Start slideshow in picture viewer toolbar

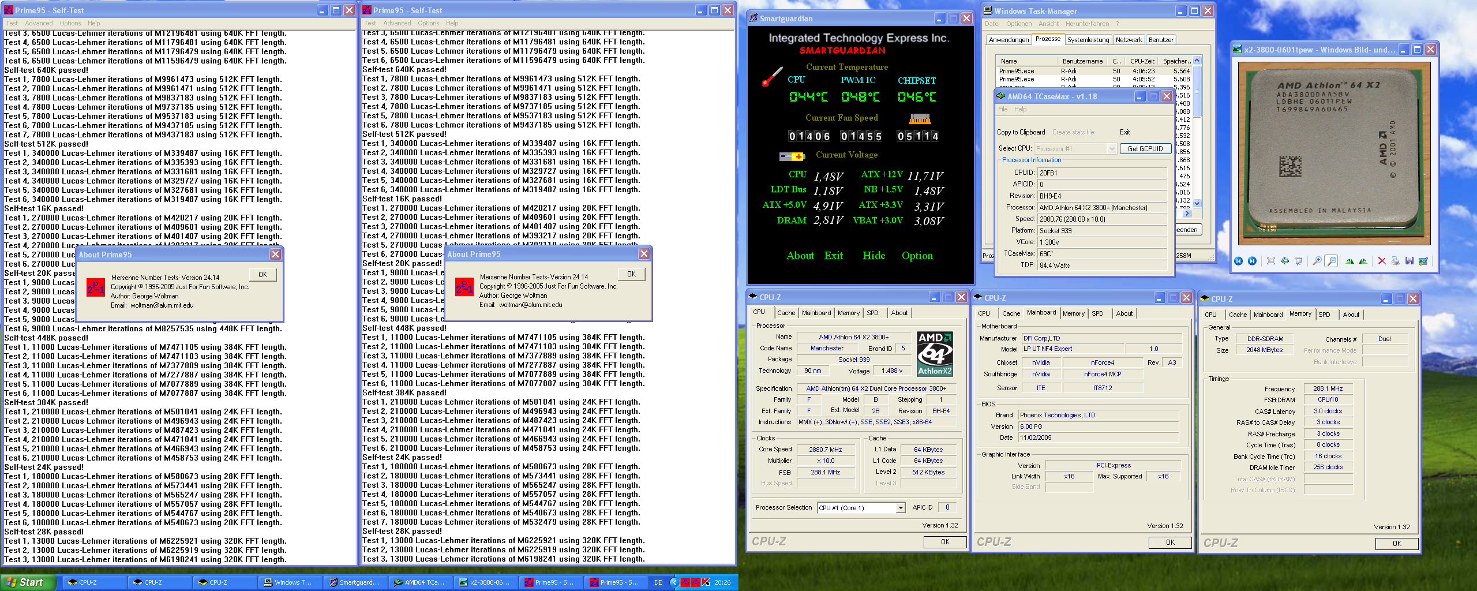click(1299, 261)
